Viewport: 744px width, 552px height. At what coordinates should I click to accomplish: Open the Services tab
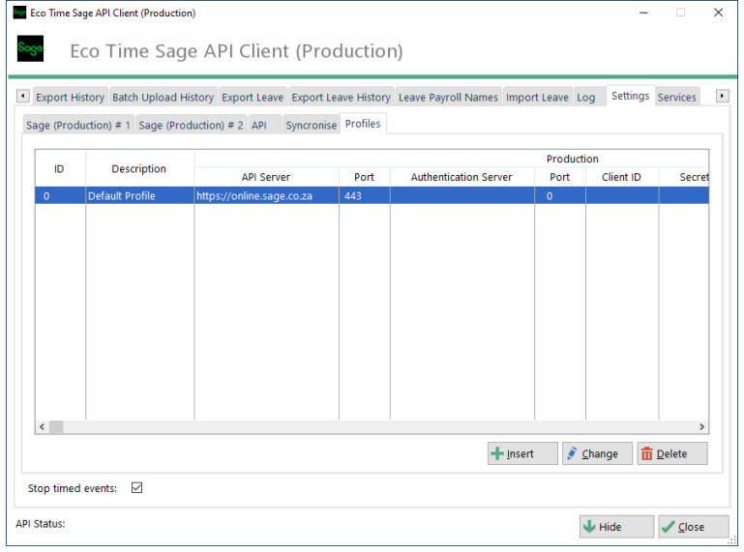tap(676, 98)
